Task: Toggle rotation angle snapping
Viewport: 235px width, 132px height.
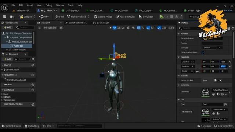Action: click(148, 28)
